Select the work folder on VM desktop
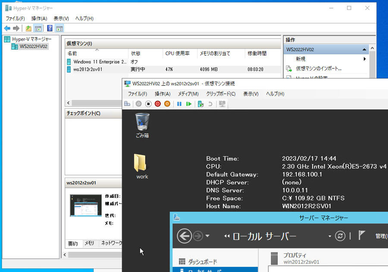 pos(141,166)
